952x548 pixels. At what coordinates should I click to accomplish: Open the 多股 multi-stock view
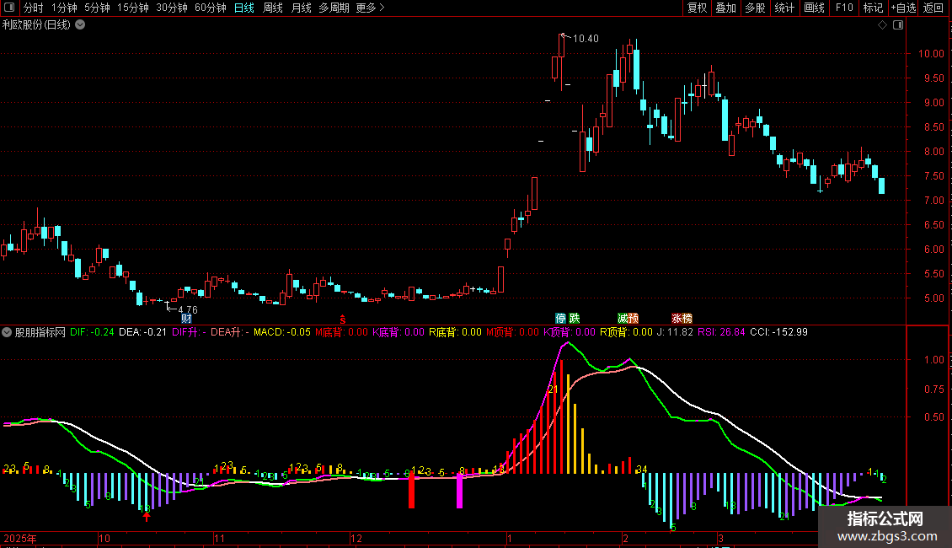pos(755,8)
